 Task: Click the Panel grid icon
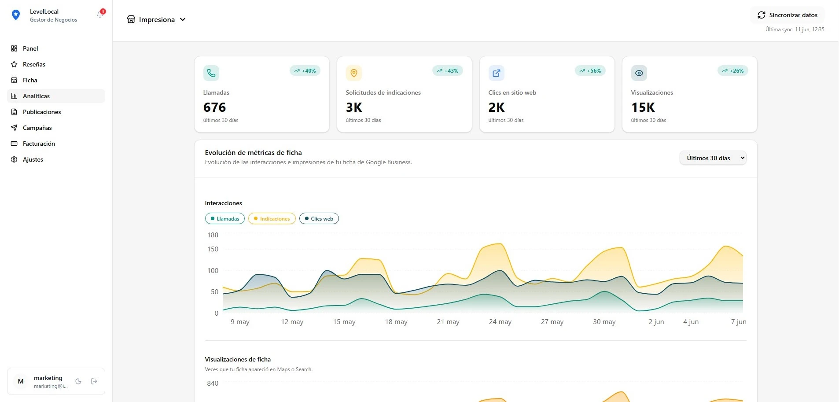point(14,48)
